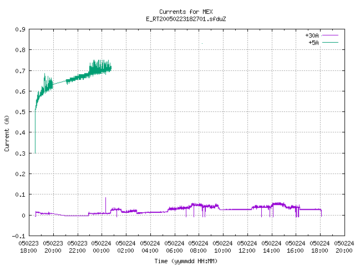Screen dimensions: 355x266
Task: Click the 0.7 y-axis tick label
Action: pos(20,71)
